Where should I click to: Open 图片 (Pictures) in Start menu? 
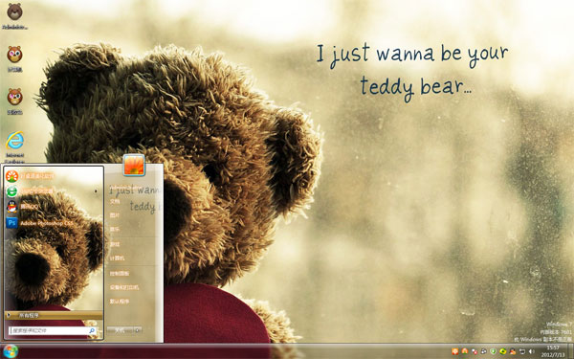115,215
